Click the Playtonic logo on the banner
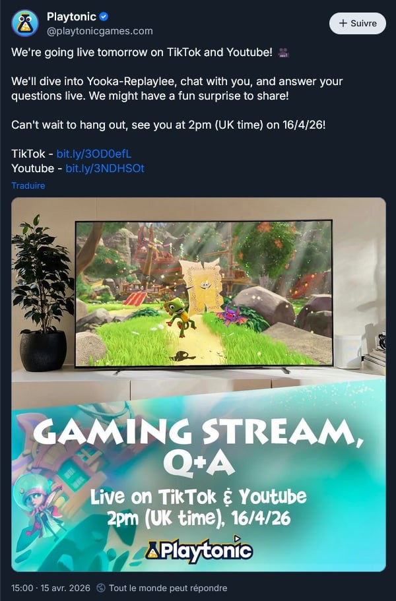396x601 pixels. click(x=199, y=550)
